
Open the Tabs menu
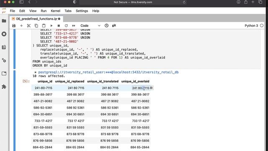pos(68,11)
